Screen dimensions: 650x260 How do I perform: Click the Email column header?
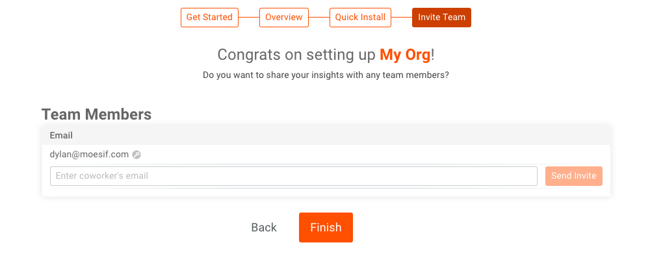[61, 136]
